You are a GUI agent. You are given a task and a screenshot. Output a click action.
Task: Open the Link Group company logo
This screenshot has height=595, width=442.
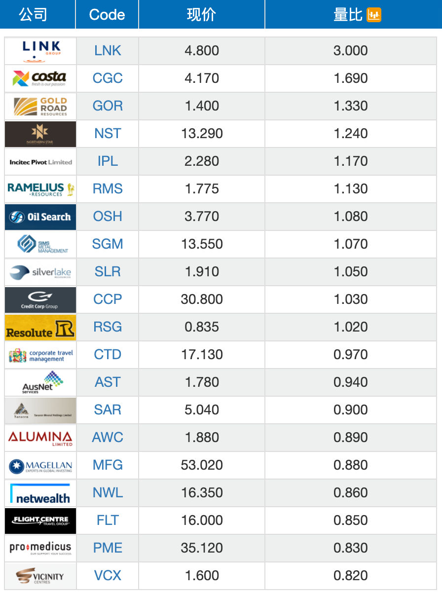tap(40, 51)
